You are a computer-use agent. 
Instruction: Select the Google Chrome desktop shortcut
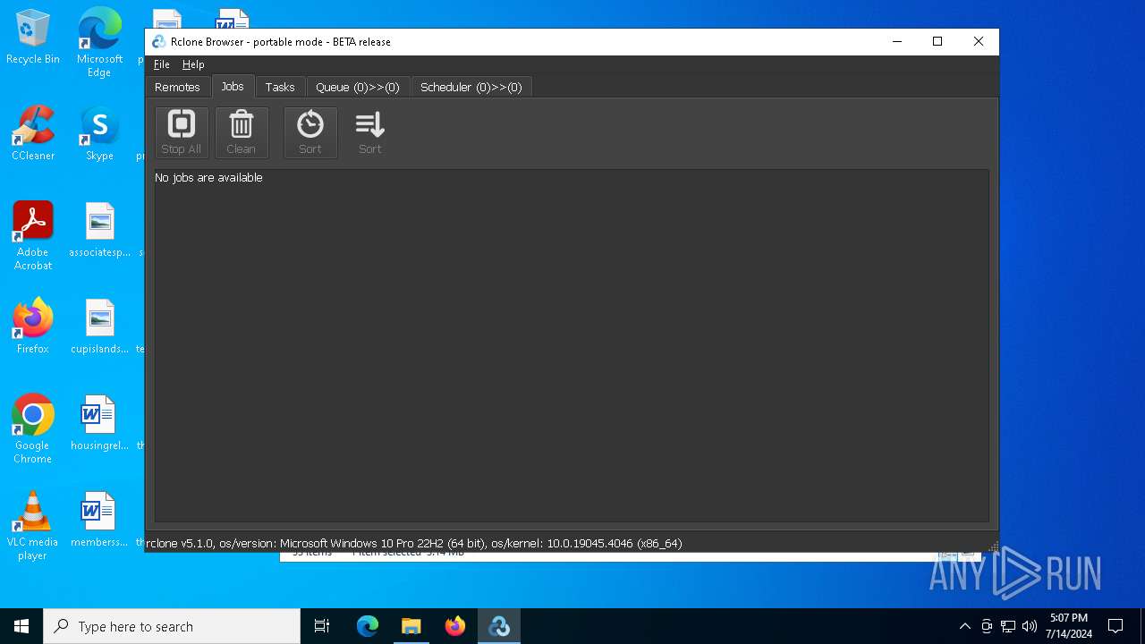[33, 429]
